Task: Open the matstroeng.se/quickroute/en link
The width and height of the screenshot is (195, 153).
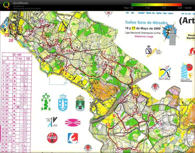Action: pyautogui.click(x=27, y=9)
